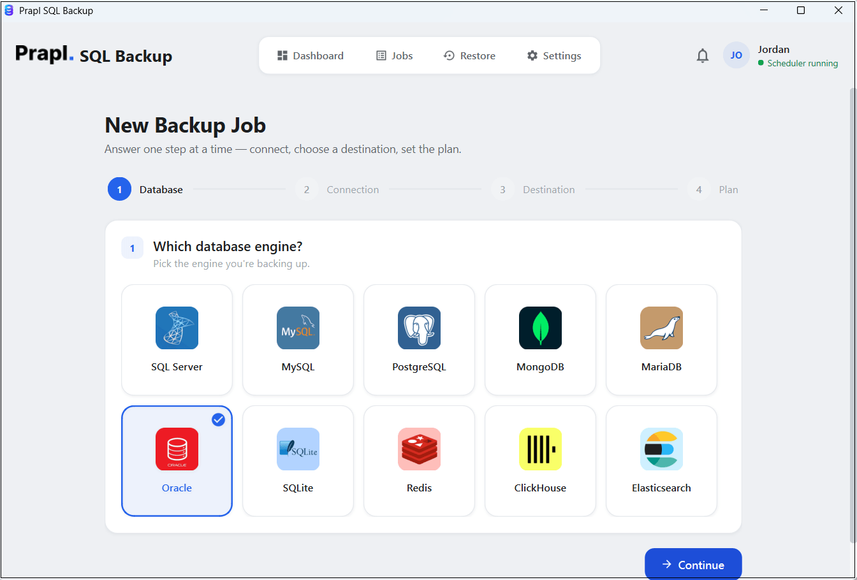Maximize the Prapl SQL Backup window
The width and height of the screenshot is (857, 580).
(801, 10)
